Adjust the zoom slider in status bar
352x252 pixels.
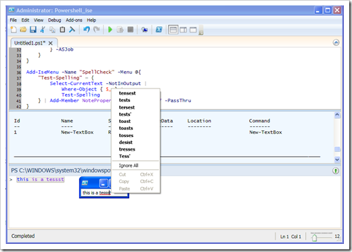point(314,237)
